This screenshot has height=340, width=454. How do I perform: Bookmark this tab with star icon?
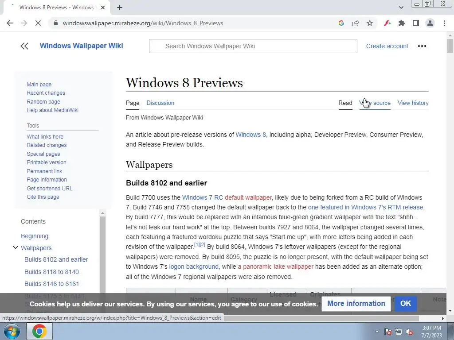pos(370,23)
